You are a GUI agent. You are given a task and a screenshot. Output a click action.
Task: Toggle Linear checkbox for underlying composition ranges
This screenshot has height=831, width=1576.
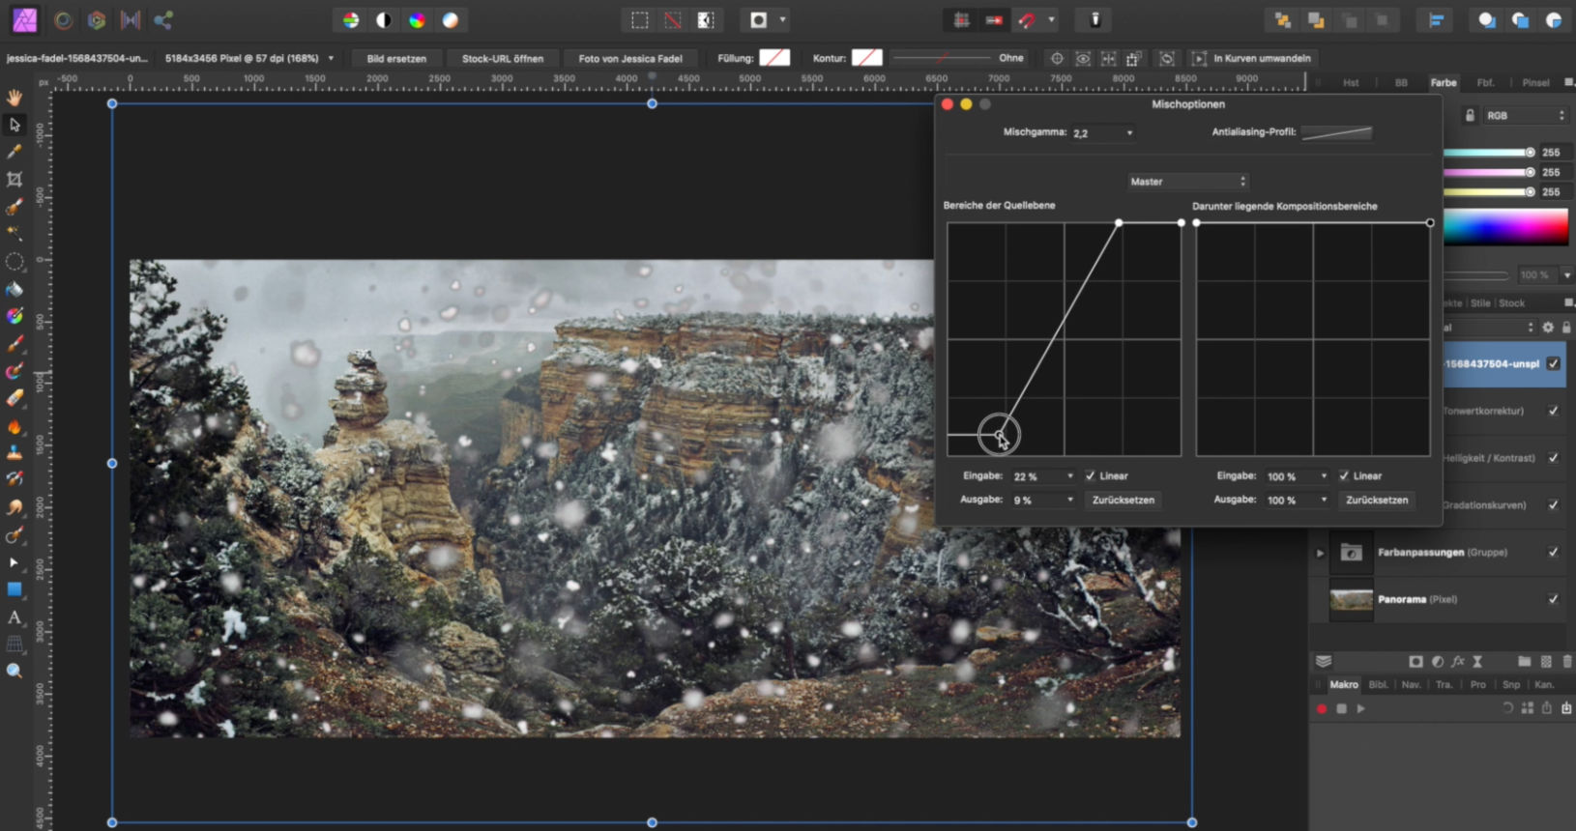coord(1344,476)
